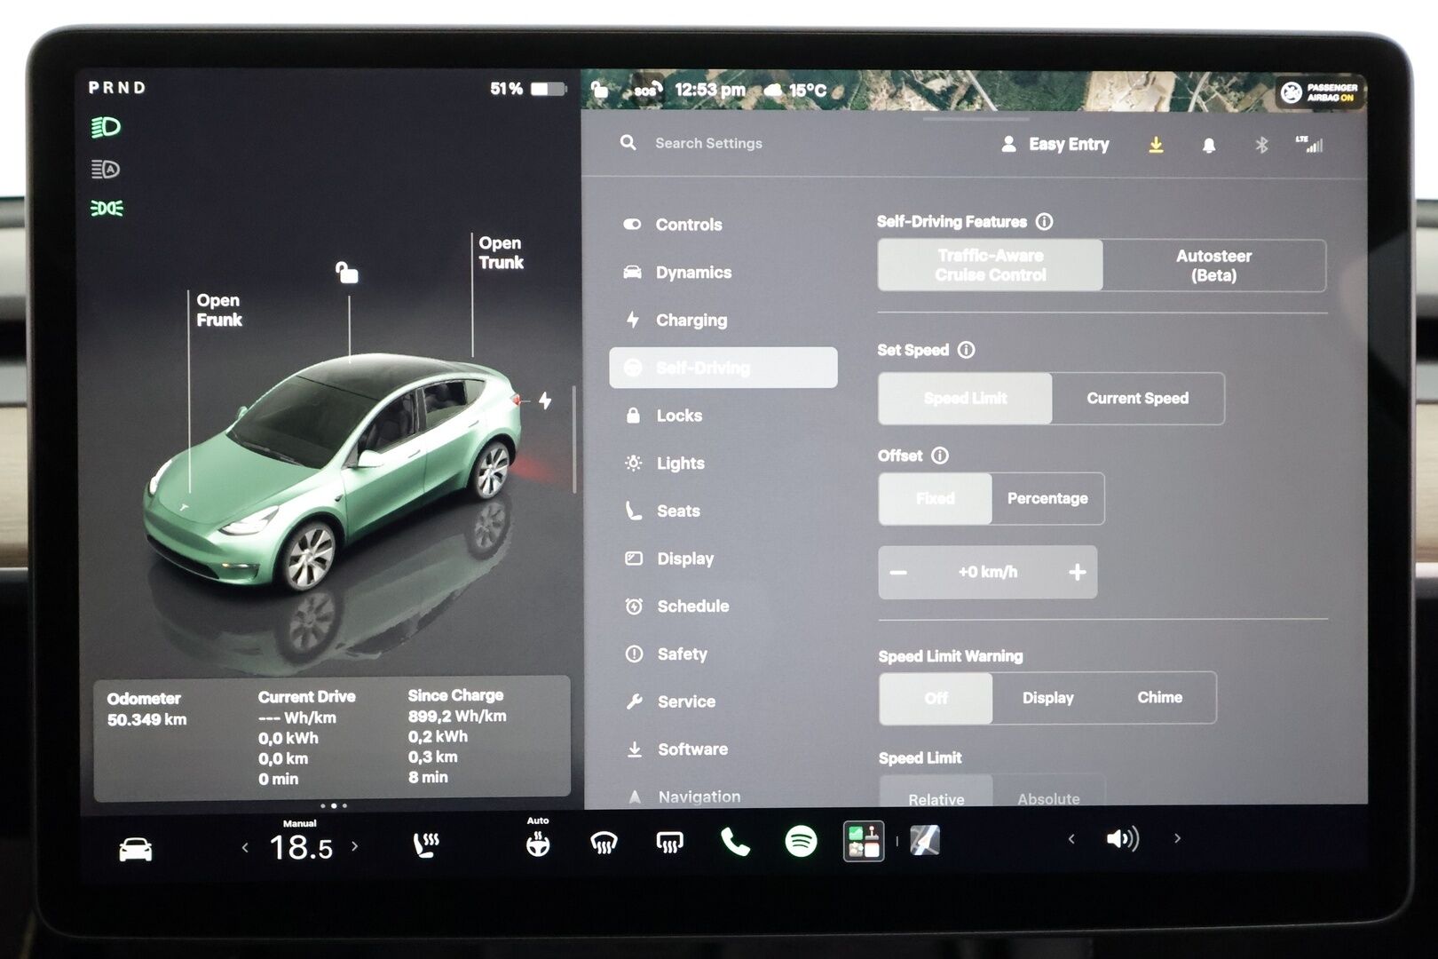1438x959 pixels.
Task: Raise volume with right chevron
Action: pos(1178,837)
